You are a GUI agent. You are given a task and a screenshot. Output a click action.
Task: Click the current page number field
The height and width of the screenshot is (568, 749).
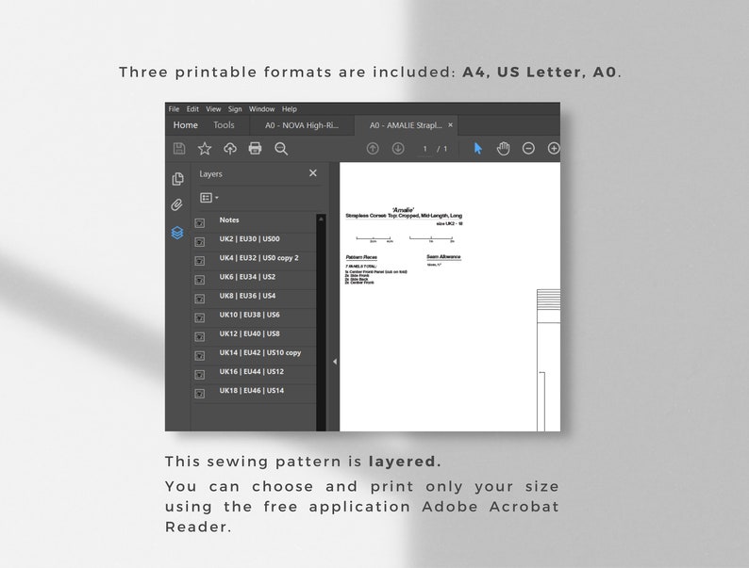point(424,149)
